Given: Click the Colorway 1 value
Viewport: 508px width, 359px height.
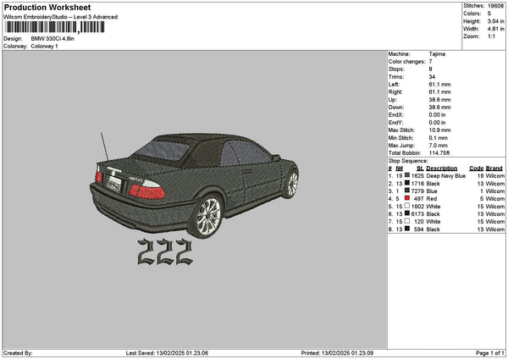Looking at the screenshot, I should 44,46.
